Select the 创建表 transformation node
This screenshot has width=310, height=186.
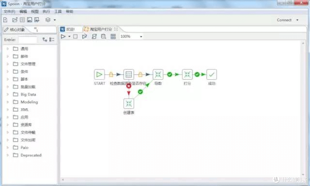click(129, 104)
